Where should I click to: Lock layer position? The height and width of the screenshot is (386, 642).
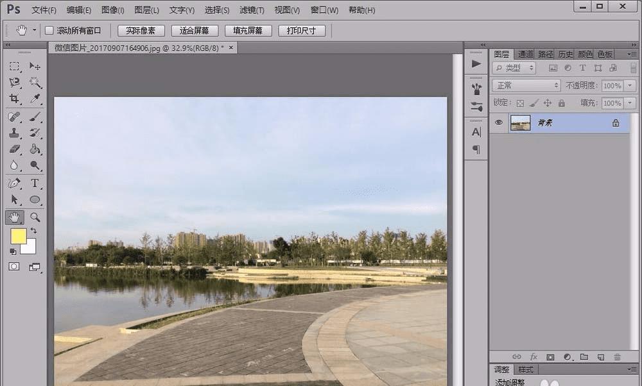(x=548, y=103)
